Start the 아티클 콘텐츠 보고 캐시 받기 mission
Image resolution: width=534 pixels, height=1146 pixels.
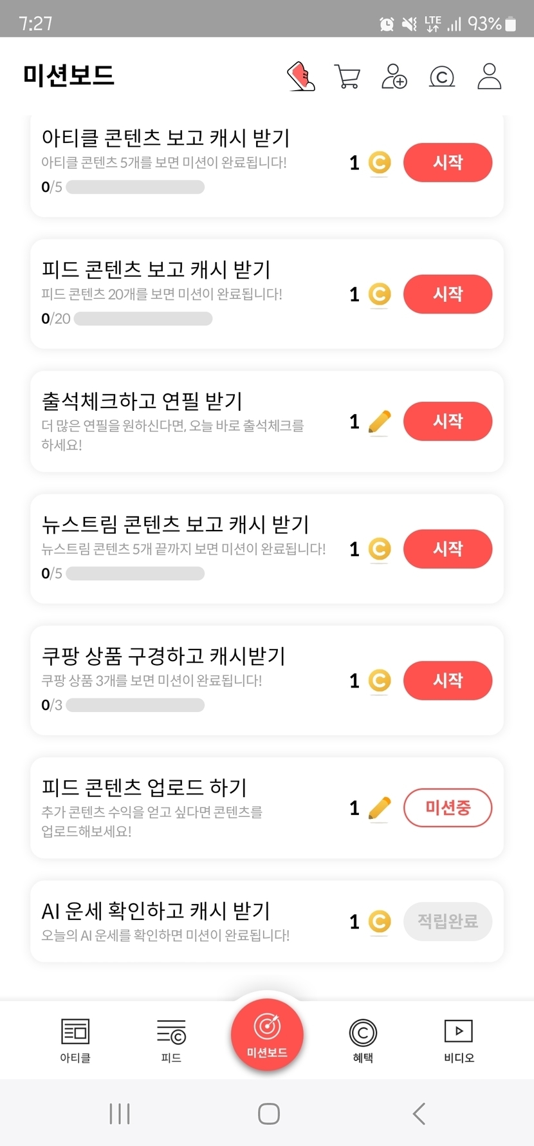pyautogui.click(x=448, y=162)
